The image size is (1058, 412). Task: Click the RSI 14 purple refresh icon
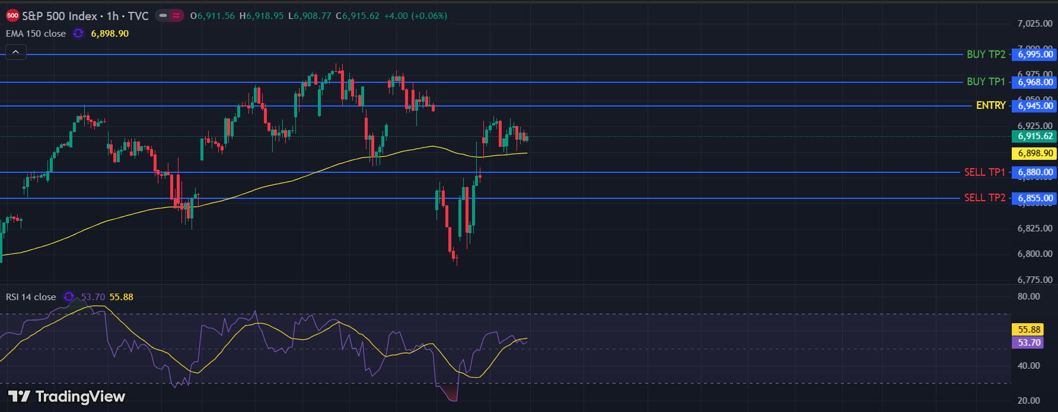tap(69, 297)
